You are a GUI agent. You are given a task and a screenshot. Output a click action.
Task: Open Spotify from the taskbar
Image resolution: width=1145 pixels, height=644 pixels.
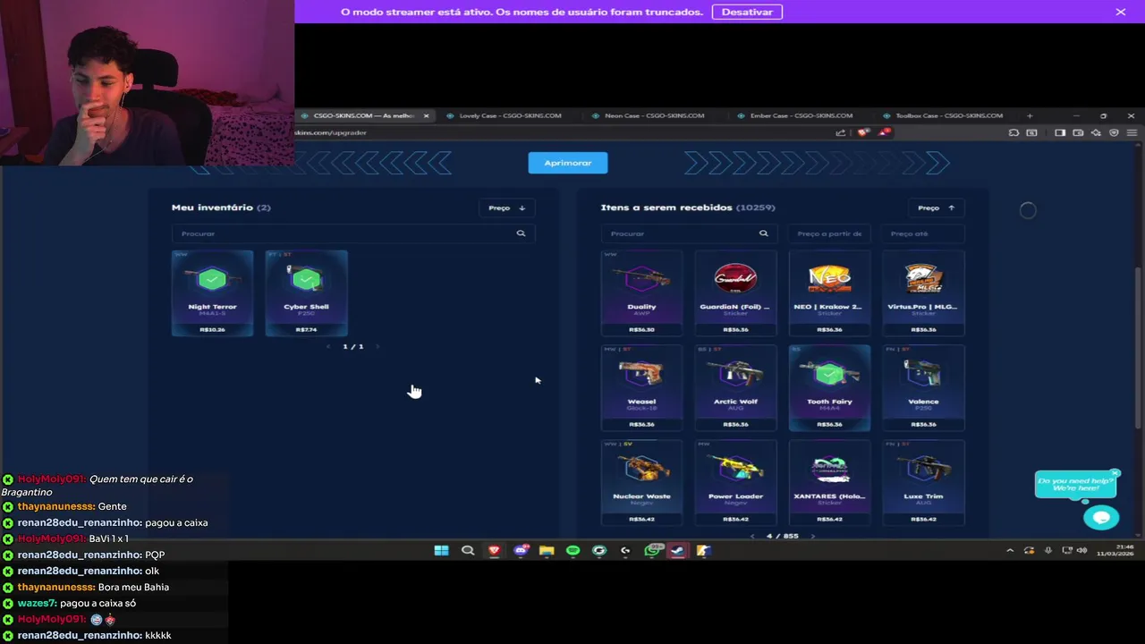(572, 550)
